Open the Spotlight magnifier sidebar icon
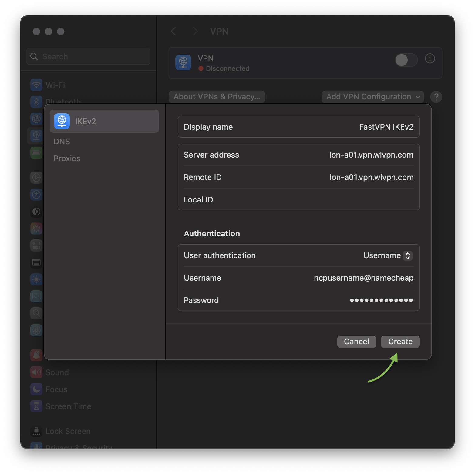The image size is (475, 474). click(x=36, y=313)
